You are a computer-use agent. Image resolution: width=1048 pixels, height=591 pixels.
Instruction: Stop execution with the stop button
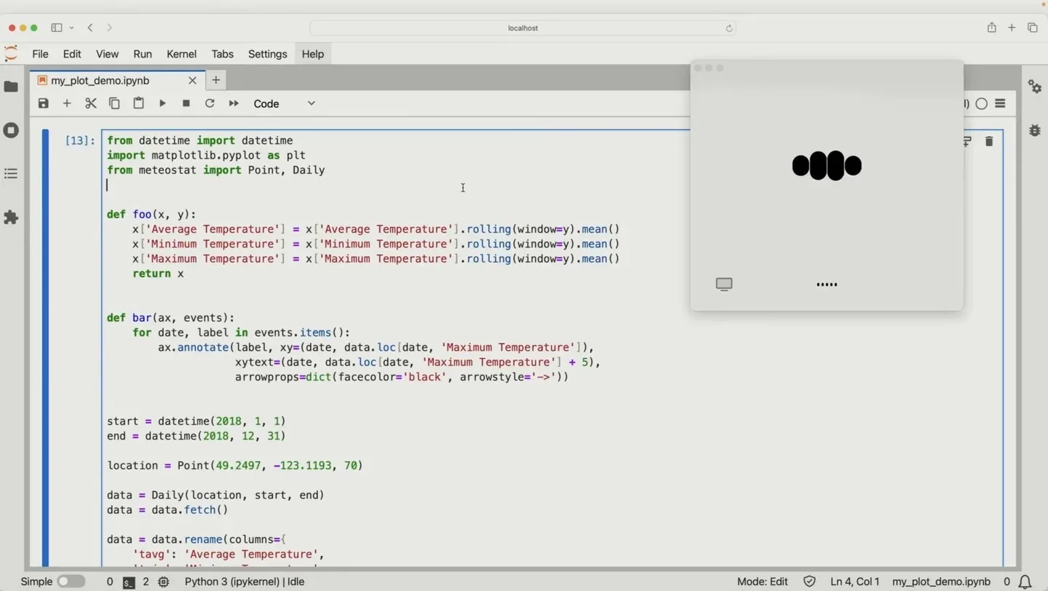pyautogui.click(x=186, y=103)
